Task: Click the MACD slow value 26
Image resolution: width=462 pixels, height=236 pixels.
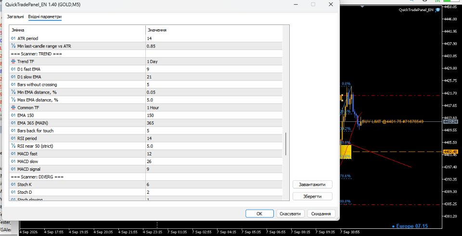Action: (x=214, y=162)
